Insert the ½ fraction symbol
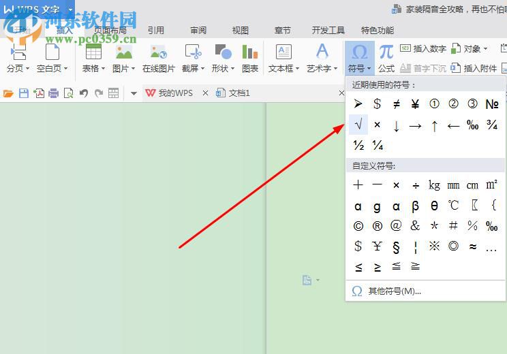The height and width of the screenshot is (354, 507). [x=358, y=145]
